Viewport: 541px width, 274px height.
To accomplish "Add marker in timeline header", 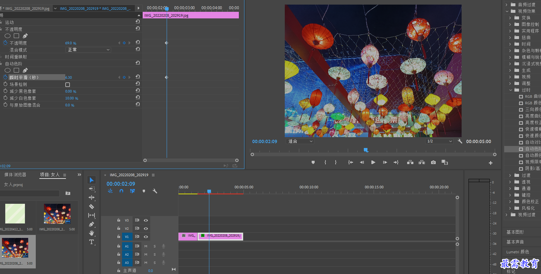I will [x=144, y=191].
